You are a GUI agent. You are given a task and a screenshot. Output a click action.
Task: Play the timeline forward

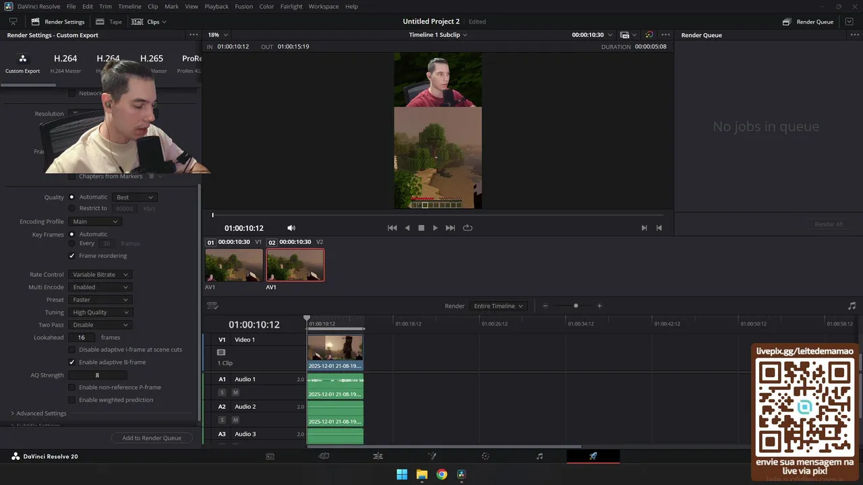click(435, 228)
